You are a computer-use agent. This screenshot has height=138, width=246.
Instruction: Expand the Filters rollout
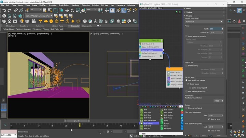[x=189, y=8]
